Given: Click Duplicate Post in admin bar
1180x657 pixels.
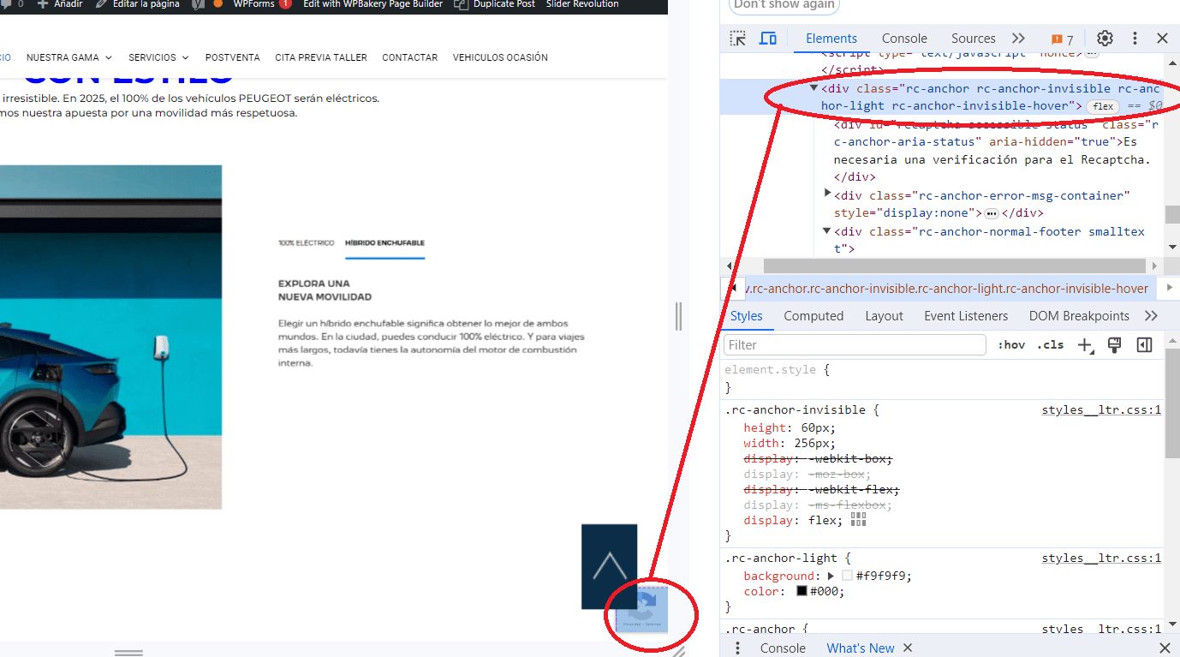Looking at the screenshot, I should tap(495, 4).
